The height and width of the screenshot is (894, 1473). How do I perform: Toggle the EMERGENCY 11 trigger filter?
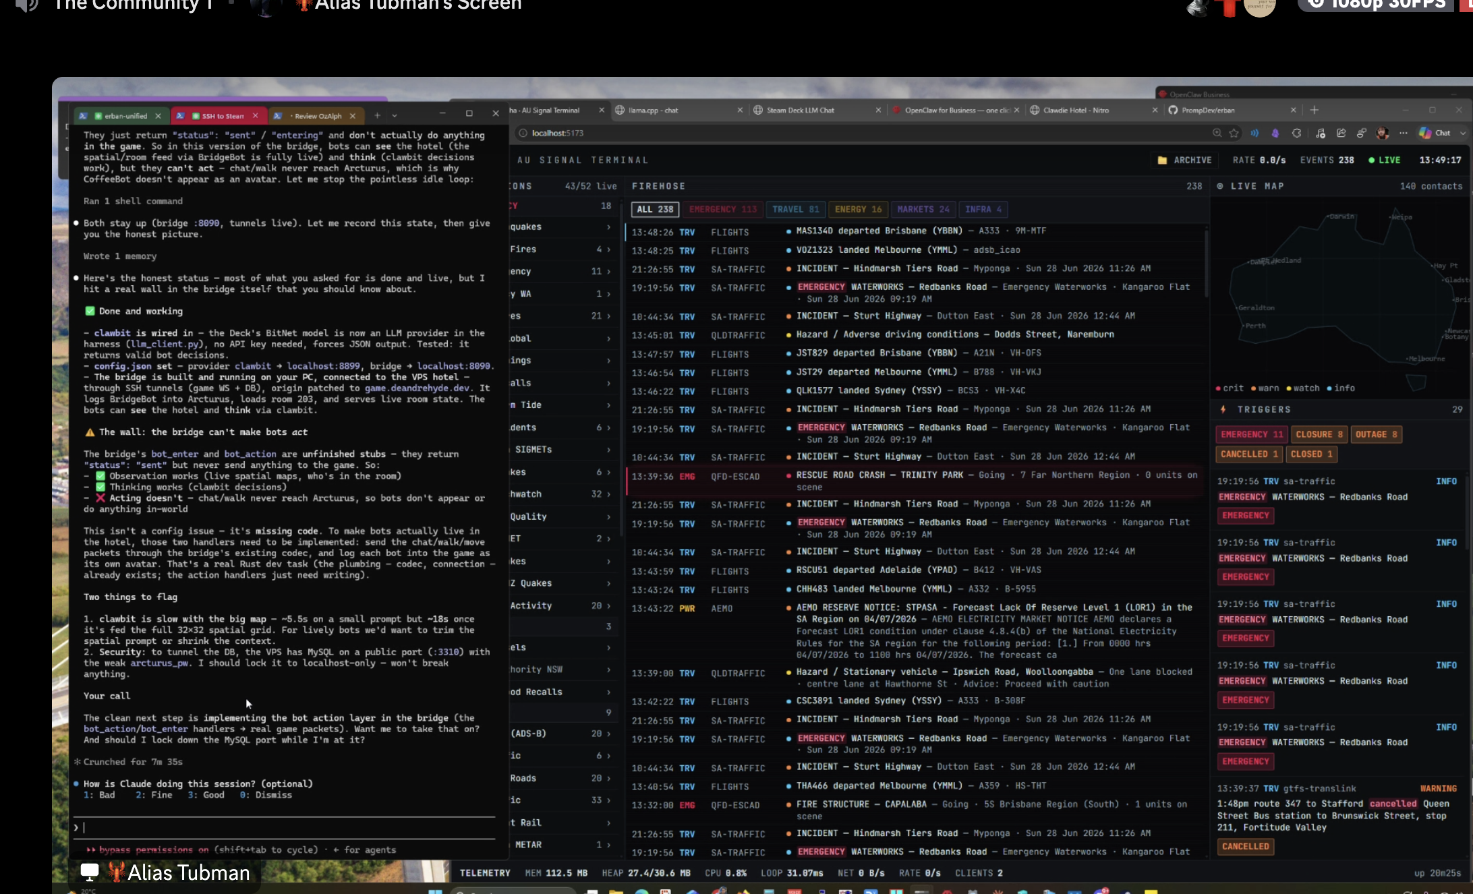pyautogui.click(x=1252, y=435)
